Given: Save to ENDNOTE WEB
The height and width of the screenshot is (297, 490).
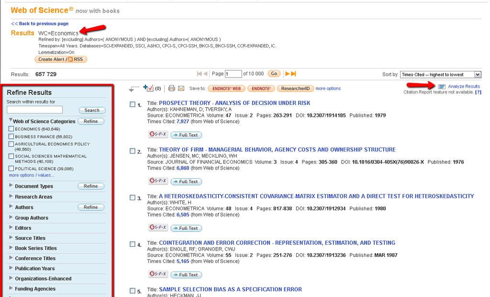Looking at the screenshot, I should coord(226,89).
